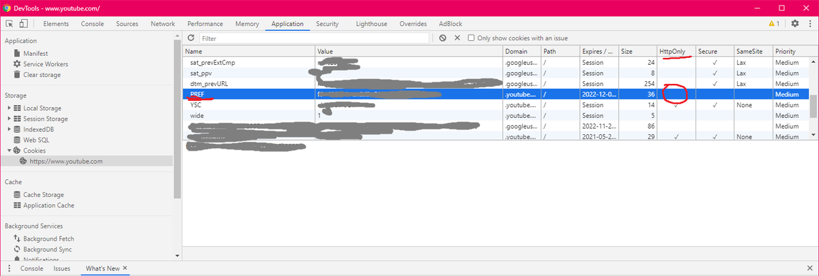Open Cache Storage entry
Screen dimensions: 819x276
tap(45, 194)
